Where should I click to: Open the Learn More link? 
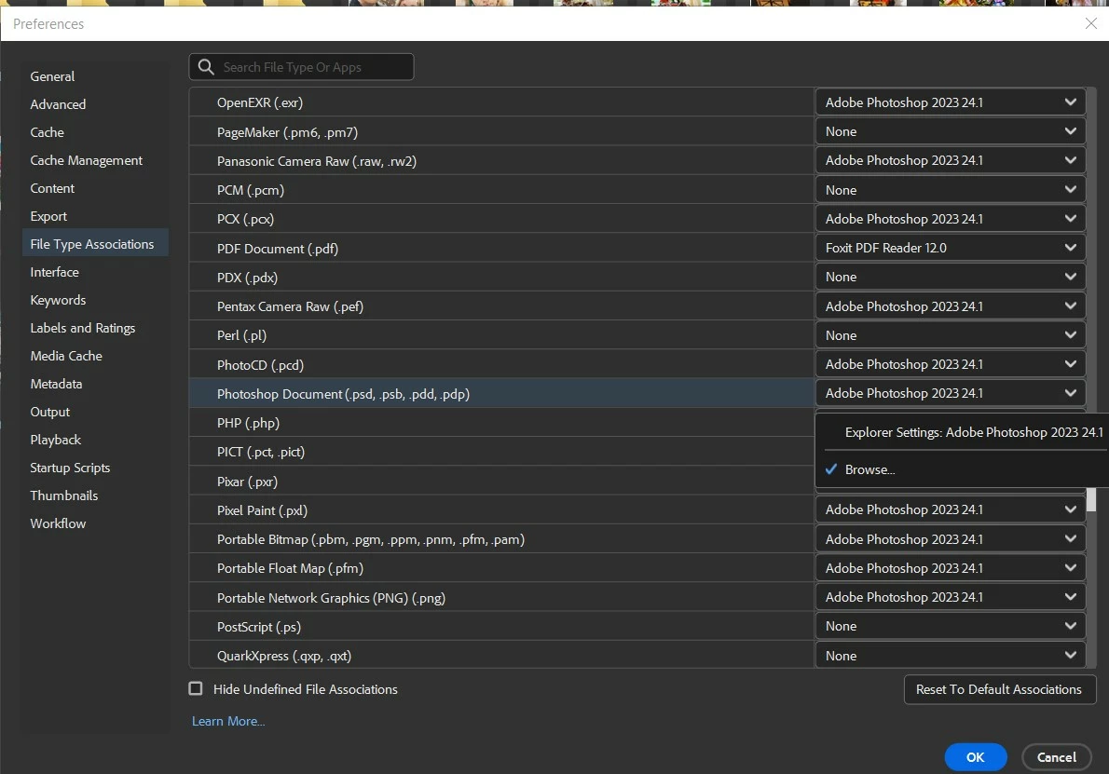228,721
